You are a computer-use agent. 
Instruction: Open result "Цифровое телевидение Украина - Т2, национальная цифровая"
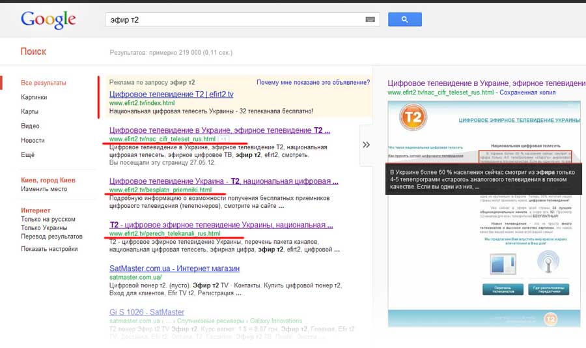(x=223, y=181)
